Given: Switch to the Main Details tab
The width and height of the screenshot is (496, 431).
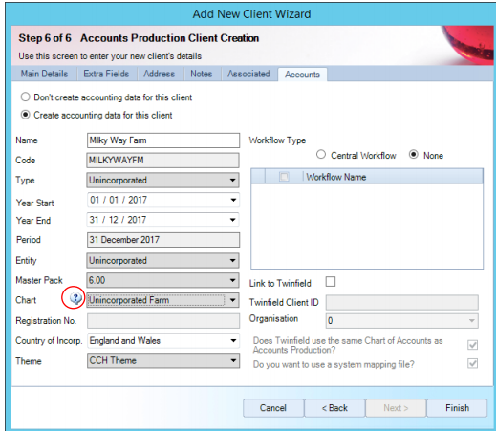Looking at the screenshot, I should tap(44, 74).
